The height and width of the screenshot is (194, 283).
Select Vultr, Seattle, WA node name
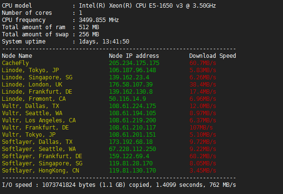click(x=32, y=113)
